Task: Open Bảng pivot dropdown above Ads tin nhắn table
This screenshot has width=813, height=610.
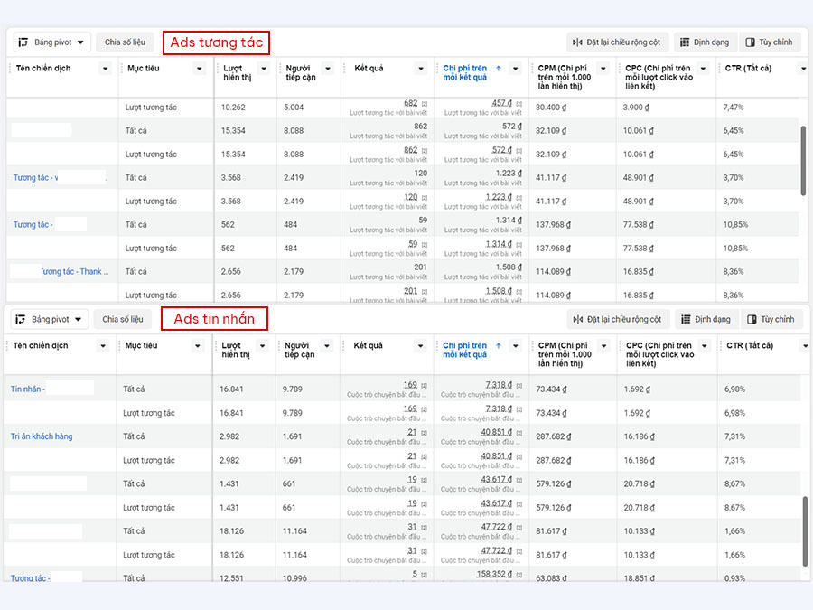Action: click(50, 319)
